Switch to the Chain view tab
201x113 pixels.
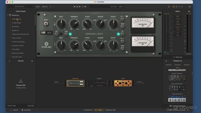(99, 110)
